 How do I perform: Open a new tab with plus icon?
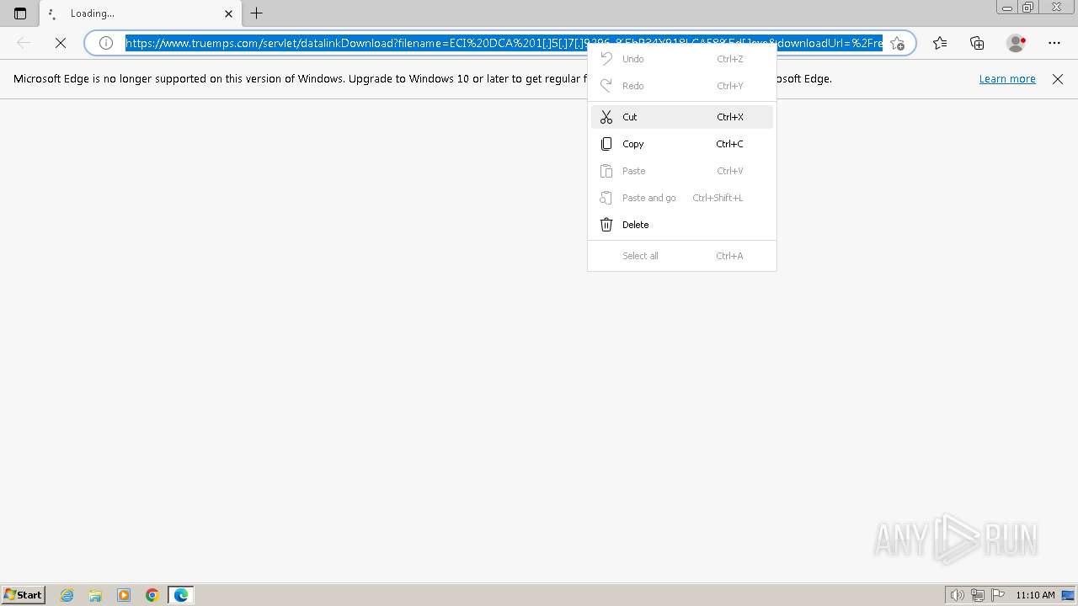tap(257, 13)
